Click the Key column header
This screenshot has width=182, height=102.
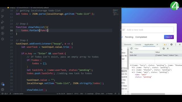[142, 52]
